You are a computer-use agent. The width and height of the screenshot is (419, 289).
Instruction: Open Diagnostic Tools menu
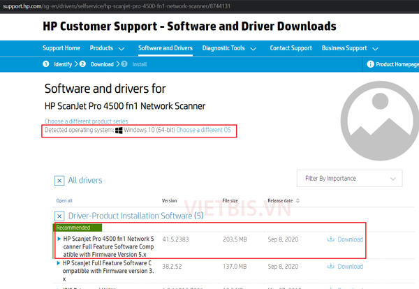coord(223,48)
